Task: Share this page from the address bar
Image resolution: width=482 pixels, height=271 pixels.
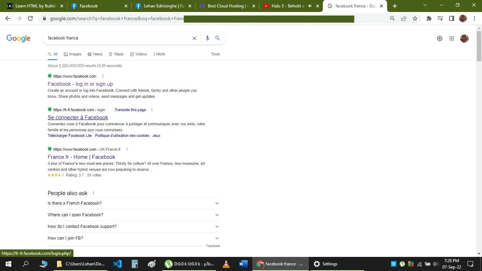Action: (x=404, y=18)
